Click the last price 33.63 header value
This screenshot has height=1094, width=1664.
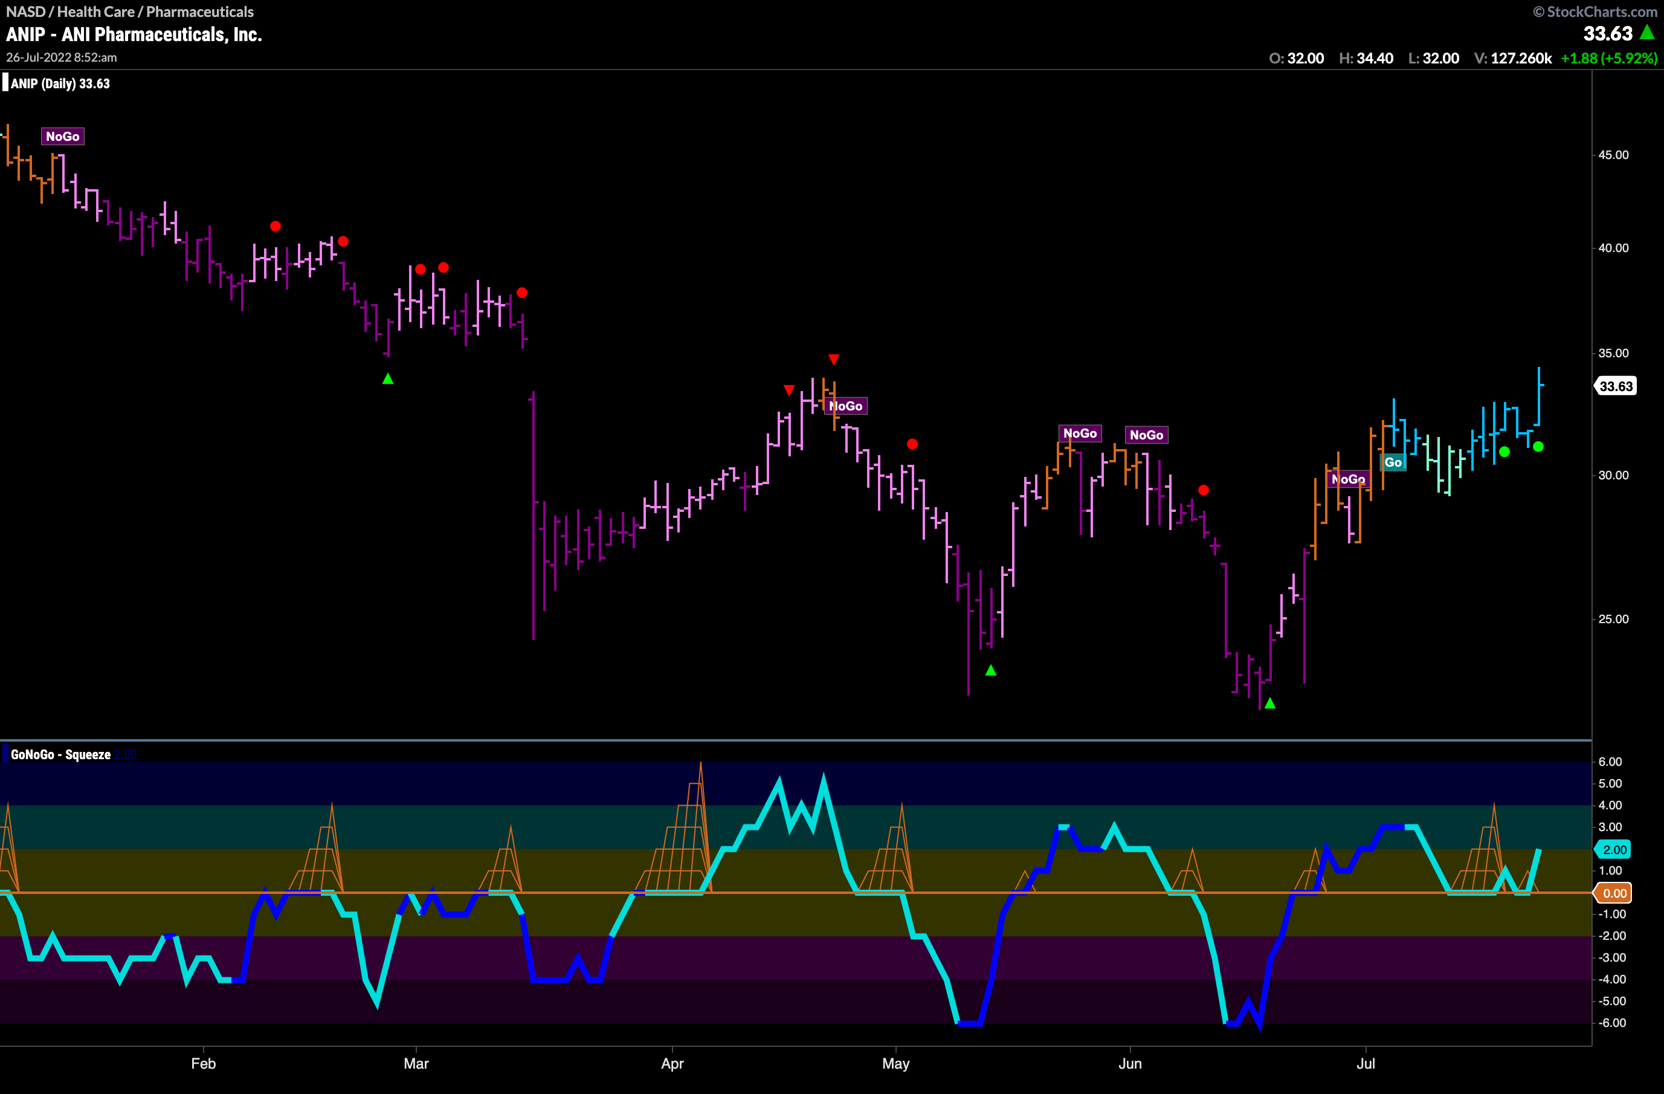click(1607, 34)
